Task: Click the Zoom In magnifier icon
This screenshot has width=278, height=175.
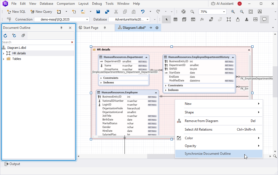Action: (233, 12)
